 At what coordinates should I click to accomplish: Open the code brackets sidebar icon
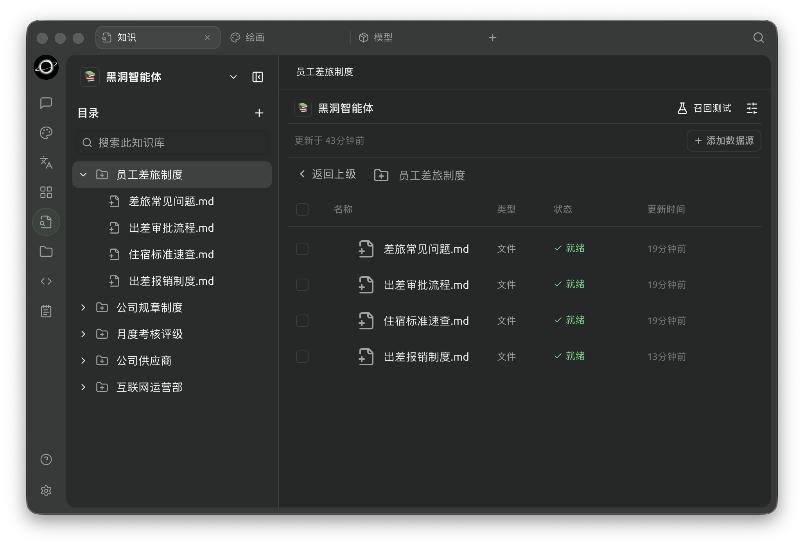pyautogui.click(x=46, y=281)
